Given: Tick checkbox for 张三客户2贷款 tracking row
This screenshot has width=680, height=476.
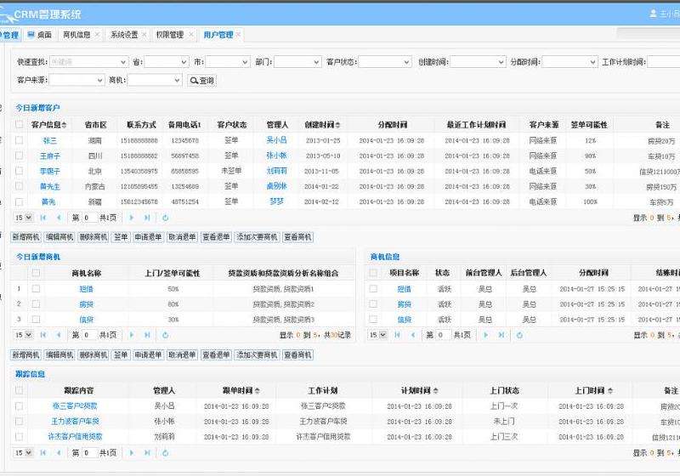Looking at the screenshot, I should [x=19, y=405].
